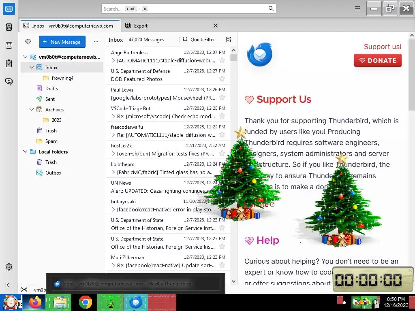Select the frowning4 folder
The image size is (415, 311).
click(62, 78)
